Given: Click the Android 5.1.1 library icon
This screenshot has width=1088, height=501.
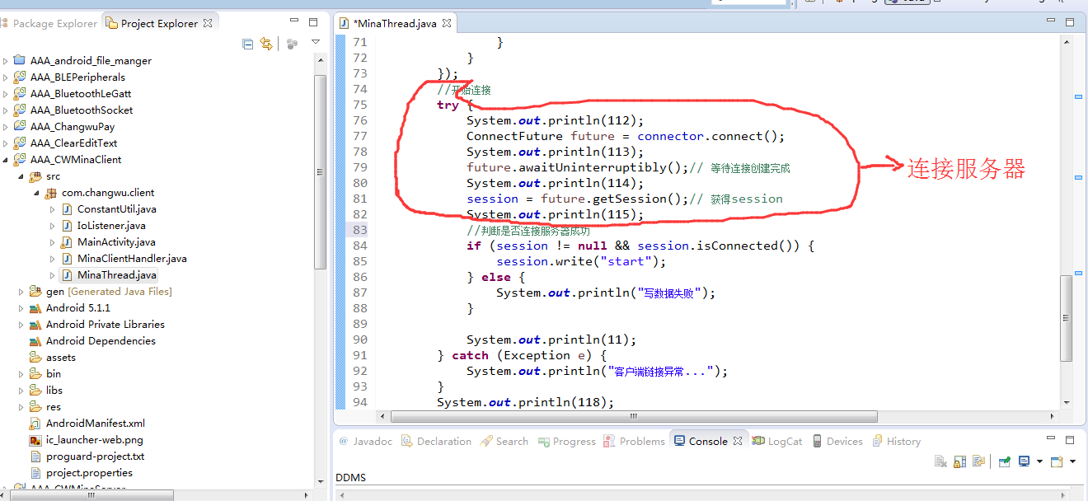Looking at the screenshot, I should point(35,308).
